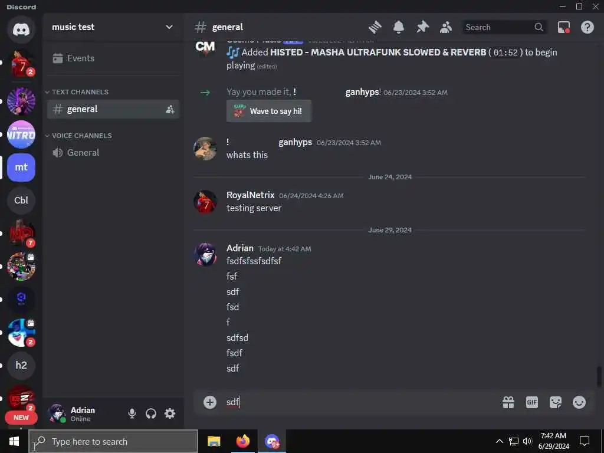Open RoyalNetrix's avatar

tap(205, 202)
